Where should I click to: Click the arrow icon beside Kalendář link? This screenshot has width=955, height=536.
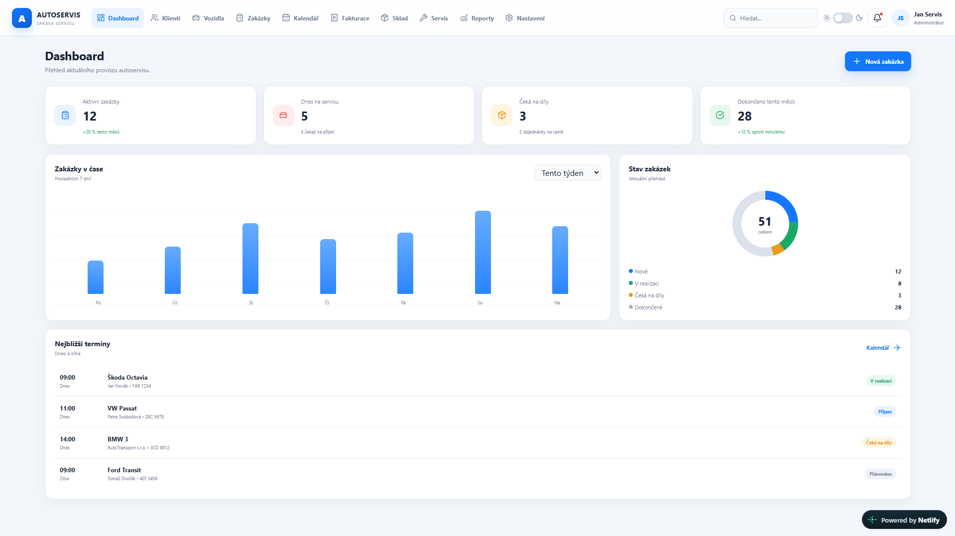897,348
